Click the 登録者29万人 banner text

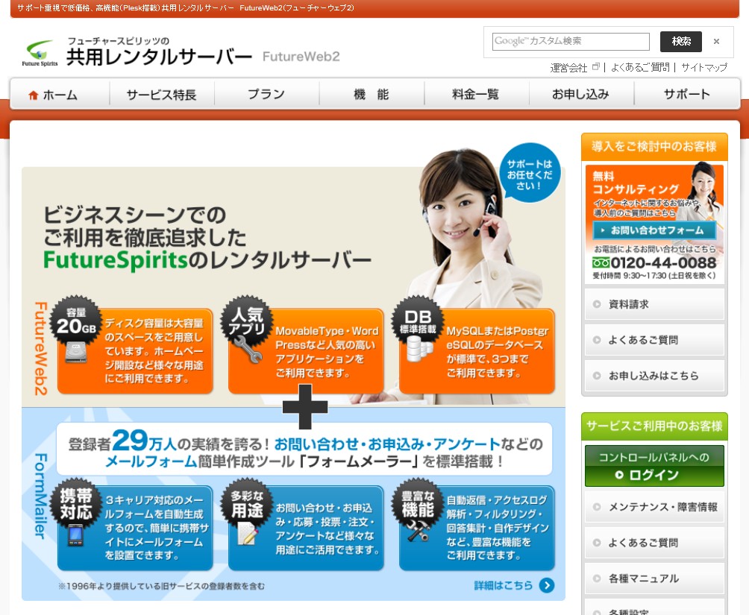pos(305,449)
